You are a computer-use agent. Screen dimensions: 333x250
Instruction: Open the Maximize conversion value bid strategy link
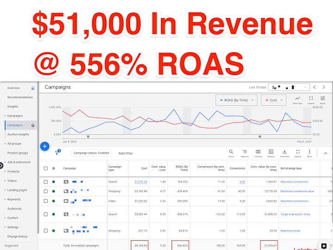click(297, 191)
